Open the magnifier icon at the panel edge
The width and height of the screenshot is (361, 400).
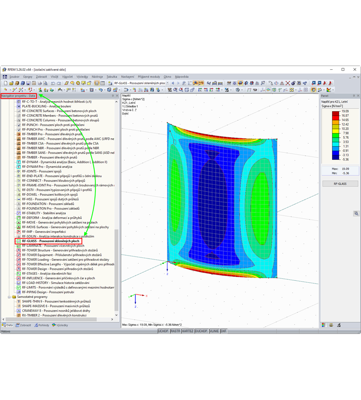(x=356, y=213)
